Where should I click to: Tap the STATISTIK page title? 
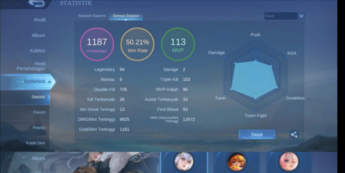click(x=76, y=3)
